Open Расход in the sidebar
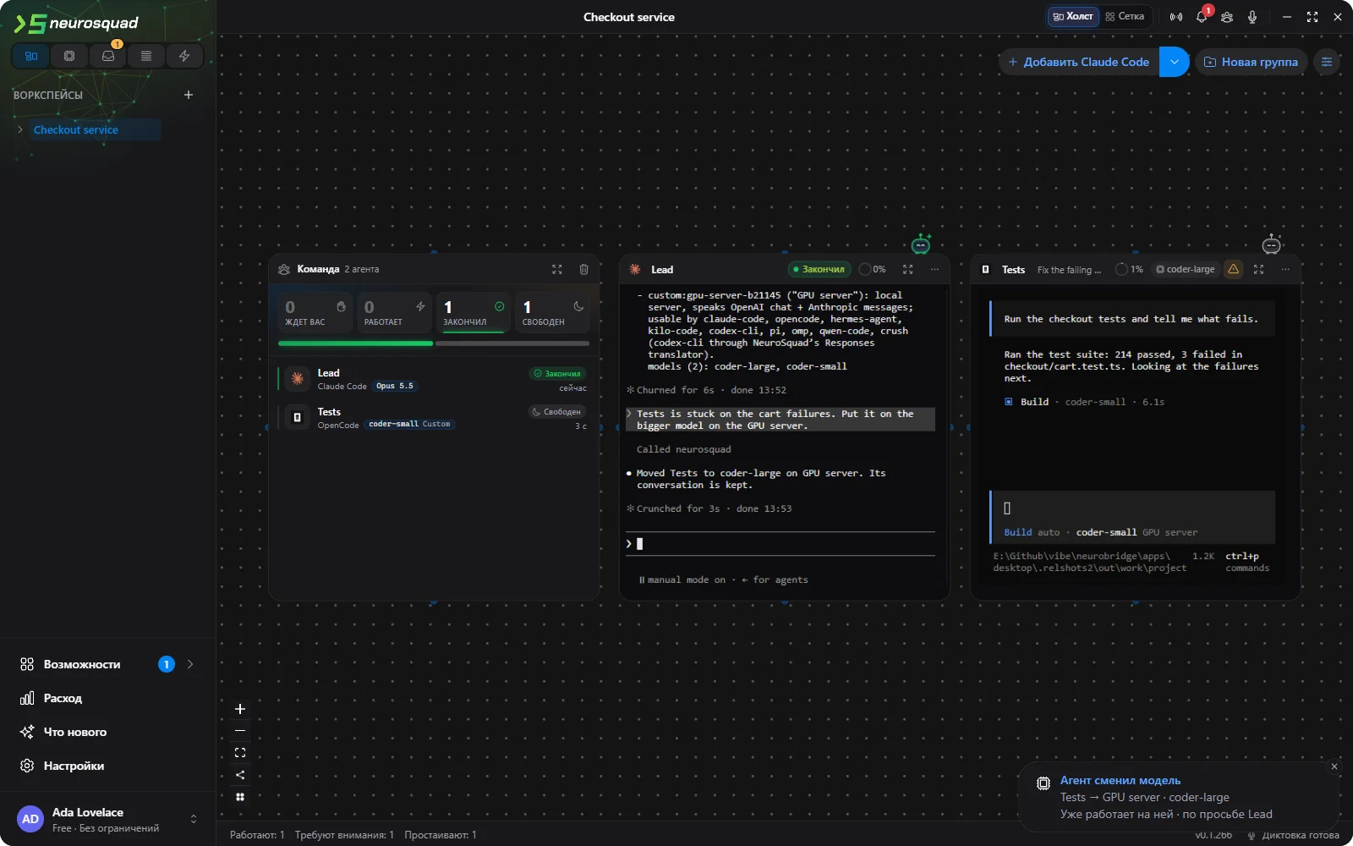This screenshot has height=846, width=1353. coord(107,698)
